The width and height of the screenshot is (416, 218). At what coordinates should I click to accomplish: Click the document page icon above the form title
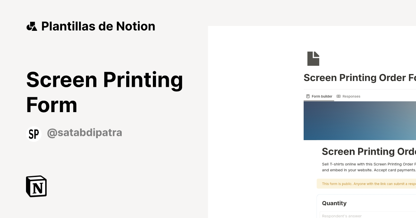click(x=313, y=58)
